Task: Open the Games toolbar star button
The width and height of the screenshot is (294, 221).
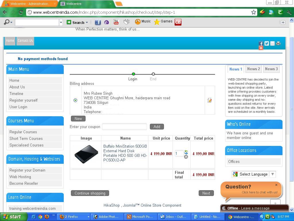Action: [163, 22]
